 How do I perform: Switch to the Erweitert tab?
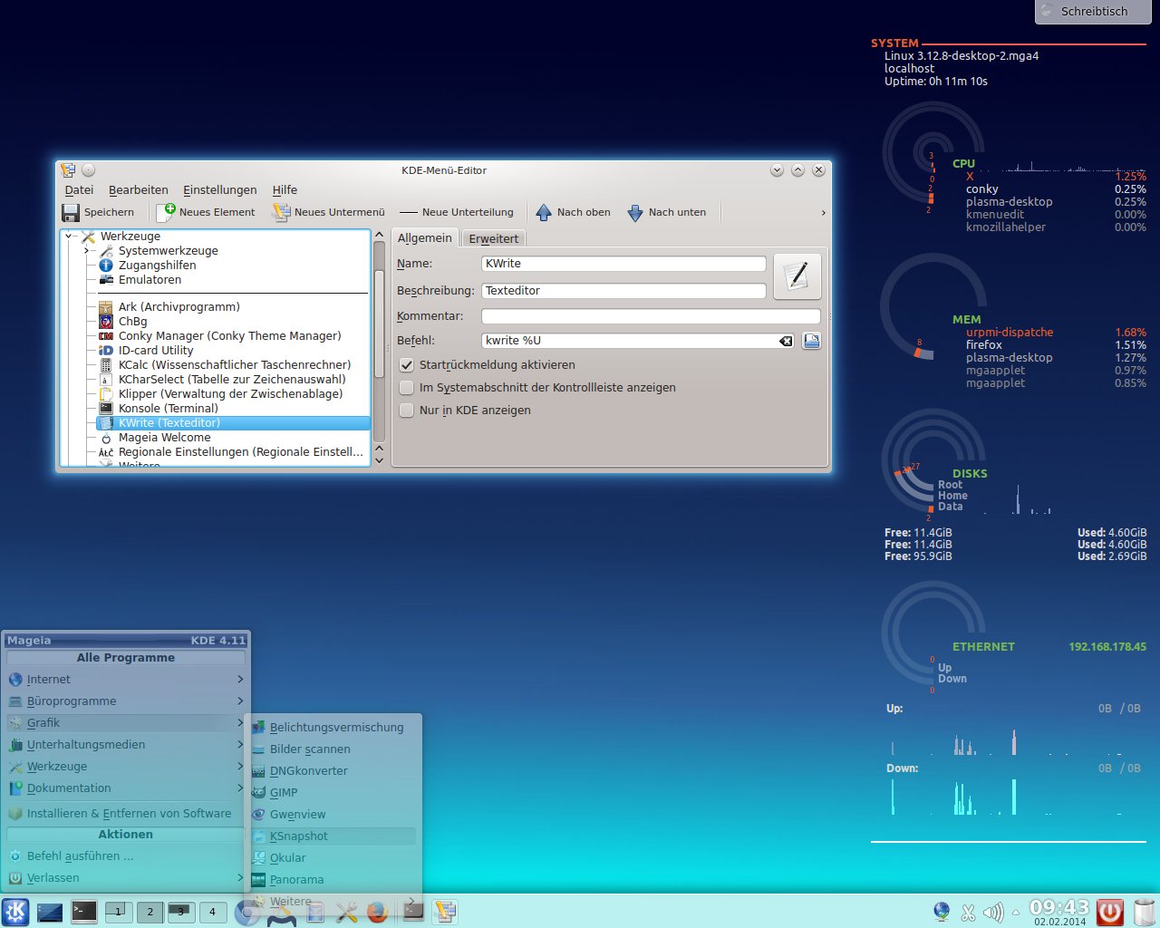point(494,239)
